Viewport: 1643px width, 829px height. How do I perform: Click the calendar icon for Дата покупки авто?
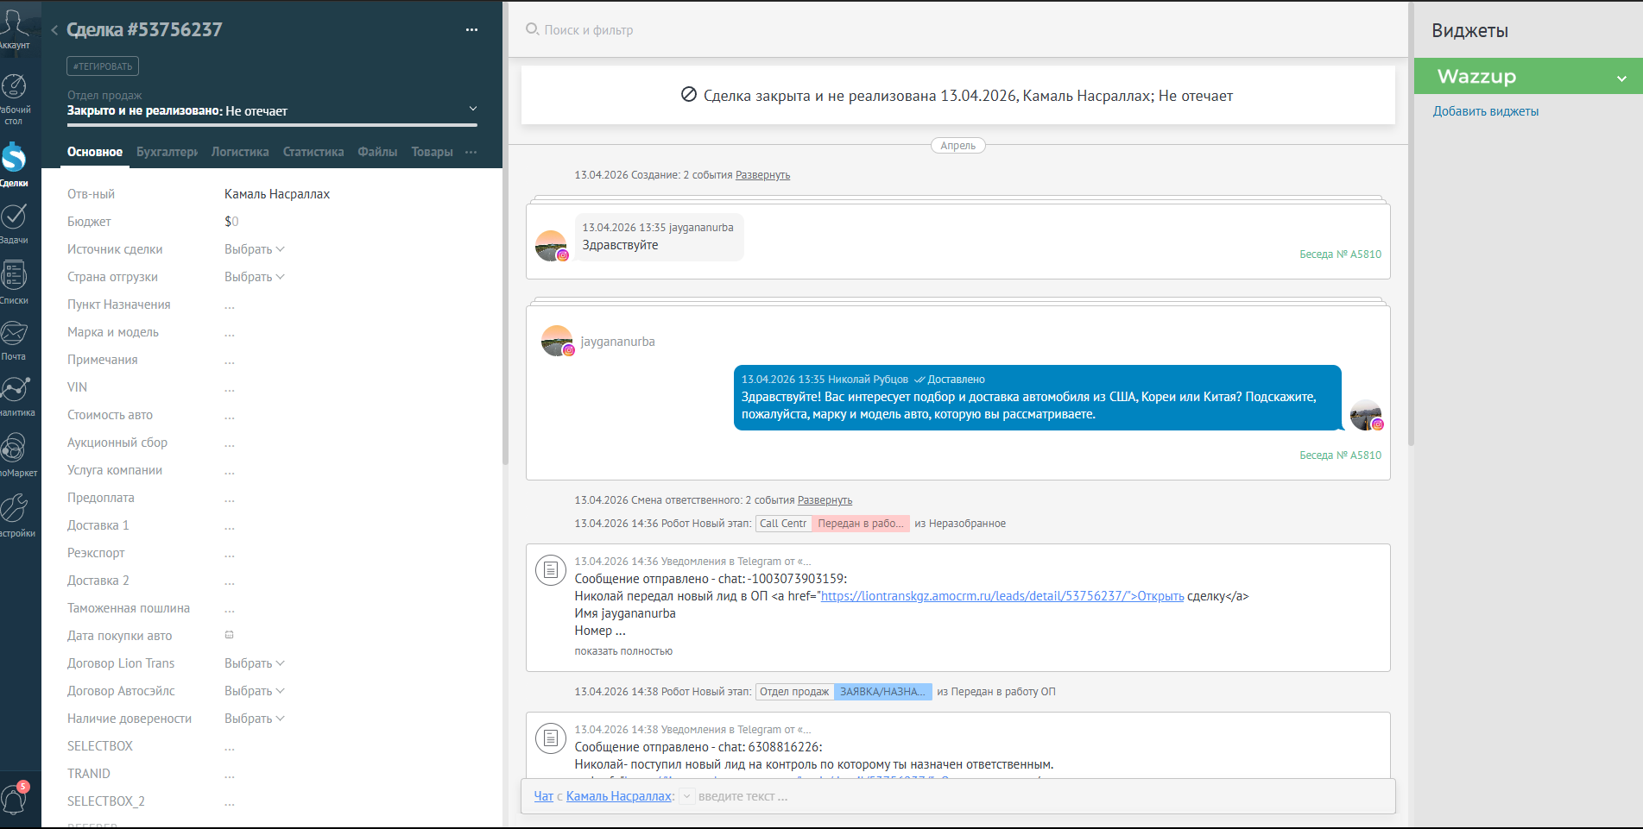pyautogui.click(x=230, y=635)
